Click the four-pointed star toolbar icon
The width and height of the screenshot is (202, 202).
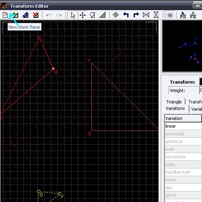116,15
